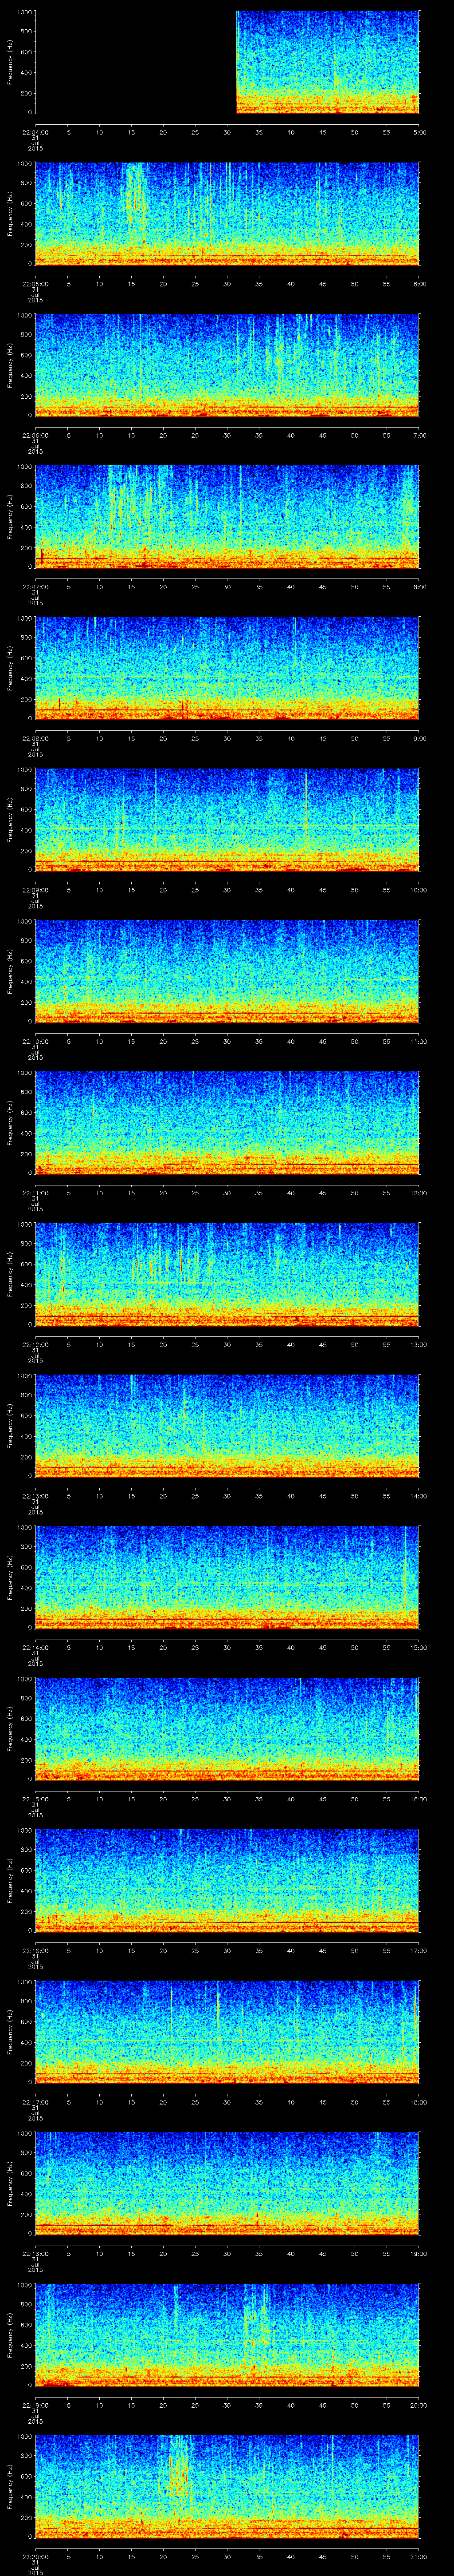454x2576 pixels.
Task: Click the spectrogram panel starting at 22:07:00
Action: pyautogui.click(x=227, y=517)
